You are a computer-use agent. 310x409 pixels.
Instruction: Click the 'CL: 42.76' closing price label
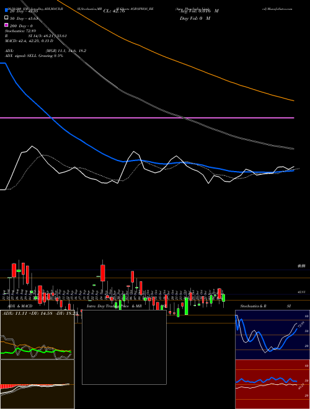click(x=114, y=11)
